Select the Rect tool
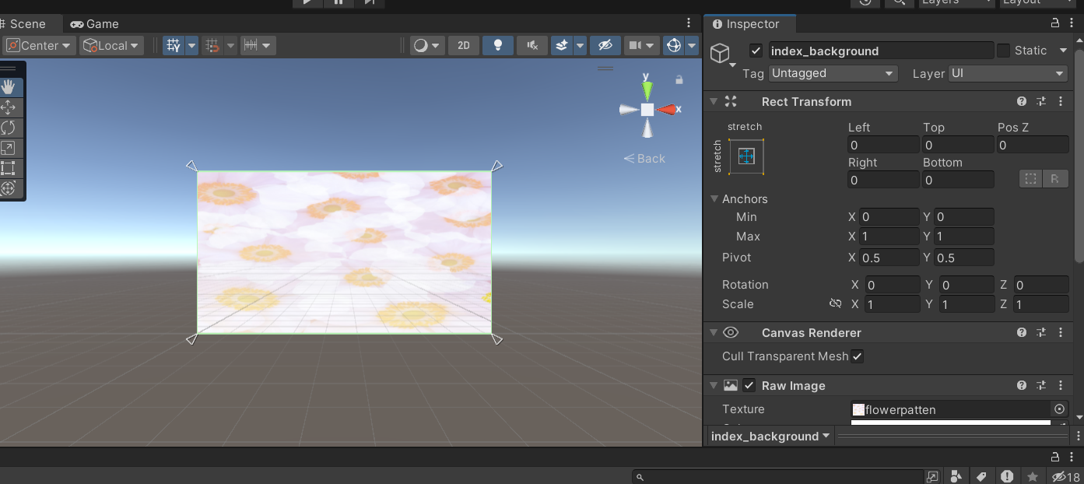1084x484 pixels. point(9,168)
